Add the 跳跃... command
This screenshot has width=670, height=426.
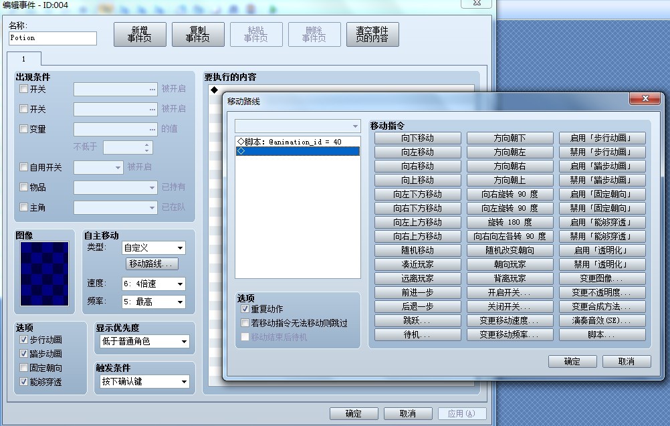418,320
